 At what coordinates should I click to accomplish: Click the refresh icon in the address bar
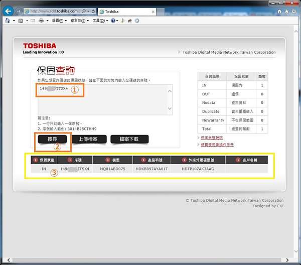click(93, 12)
